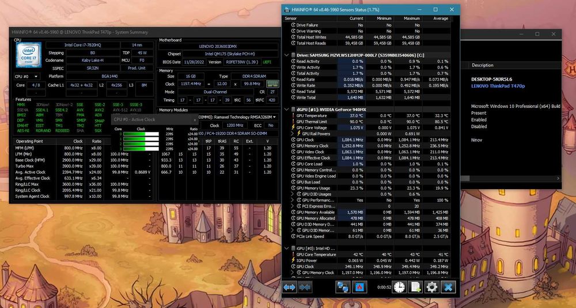
Task: Click the core 3 active clock bar
Action: click(141, 149)
